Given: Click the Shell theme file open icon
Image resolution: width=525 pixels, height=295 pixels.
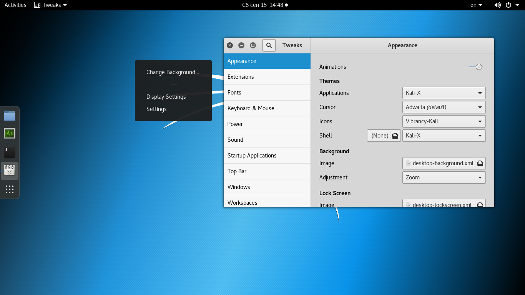Looking at the screenshot, I should pyautogui.click(x=395, y=136).
